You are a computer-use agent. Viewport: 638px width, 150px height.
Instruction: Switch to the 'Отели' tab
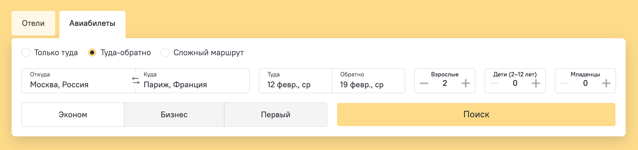pos(33,23)
